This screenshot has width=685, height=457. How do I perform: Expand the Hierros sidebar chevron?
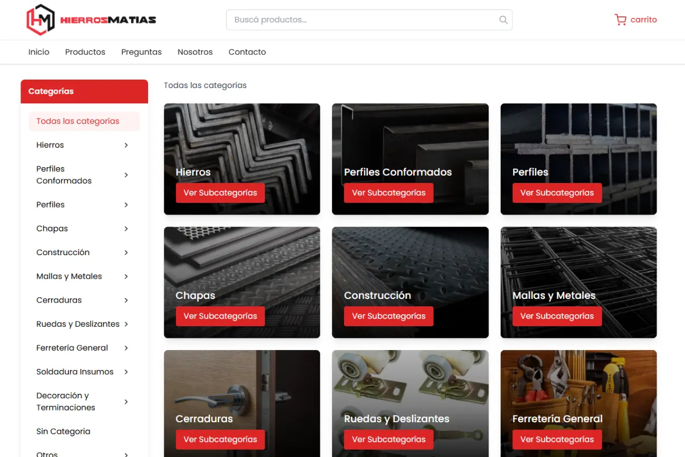point(126,145)
